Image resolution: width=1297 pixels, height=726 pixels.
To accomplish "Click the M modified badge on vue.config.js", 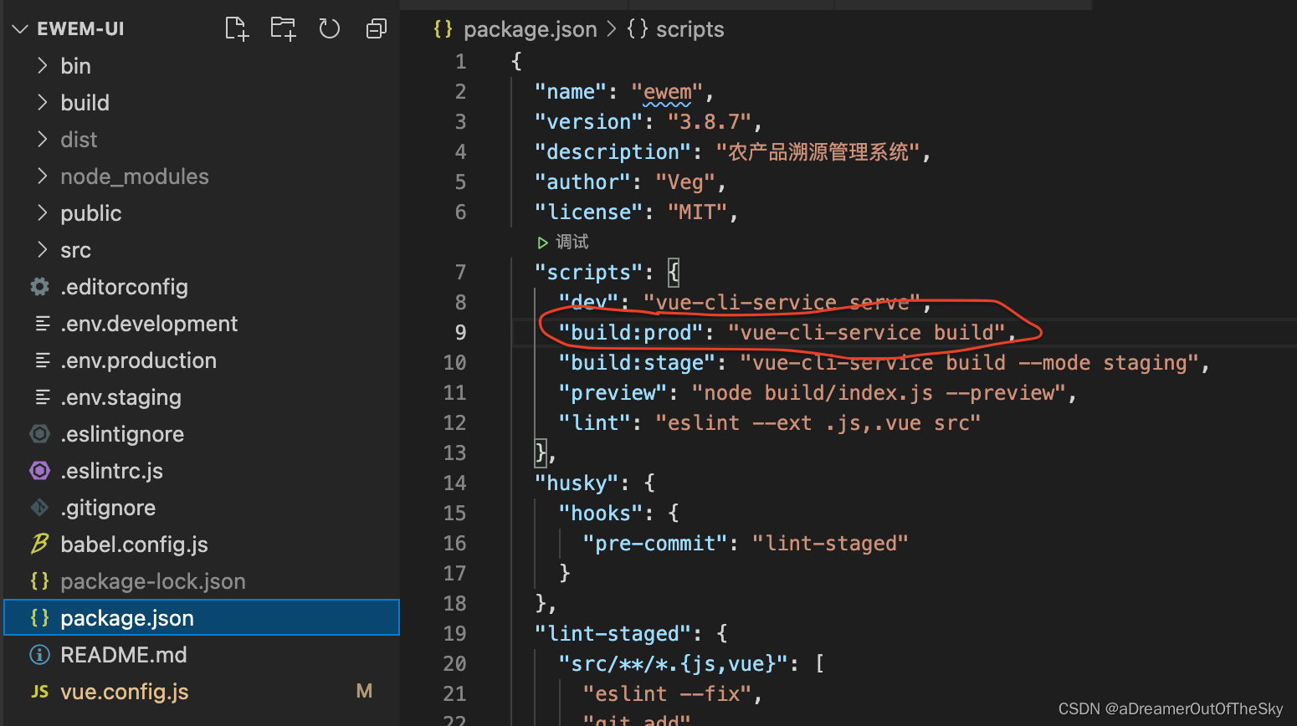I will coord(364,691).
